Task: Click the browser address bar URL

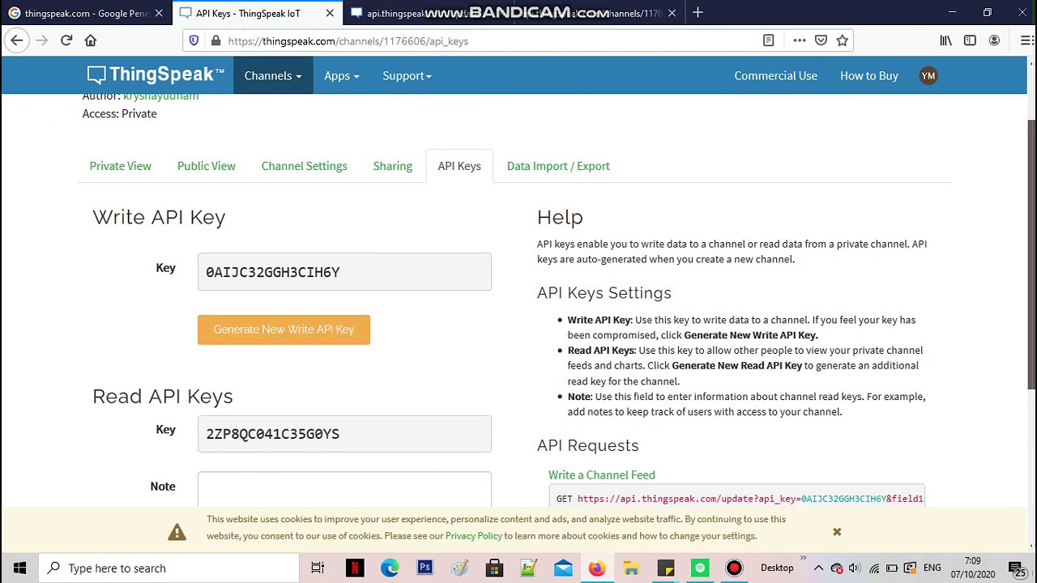Action: [348, 40]
